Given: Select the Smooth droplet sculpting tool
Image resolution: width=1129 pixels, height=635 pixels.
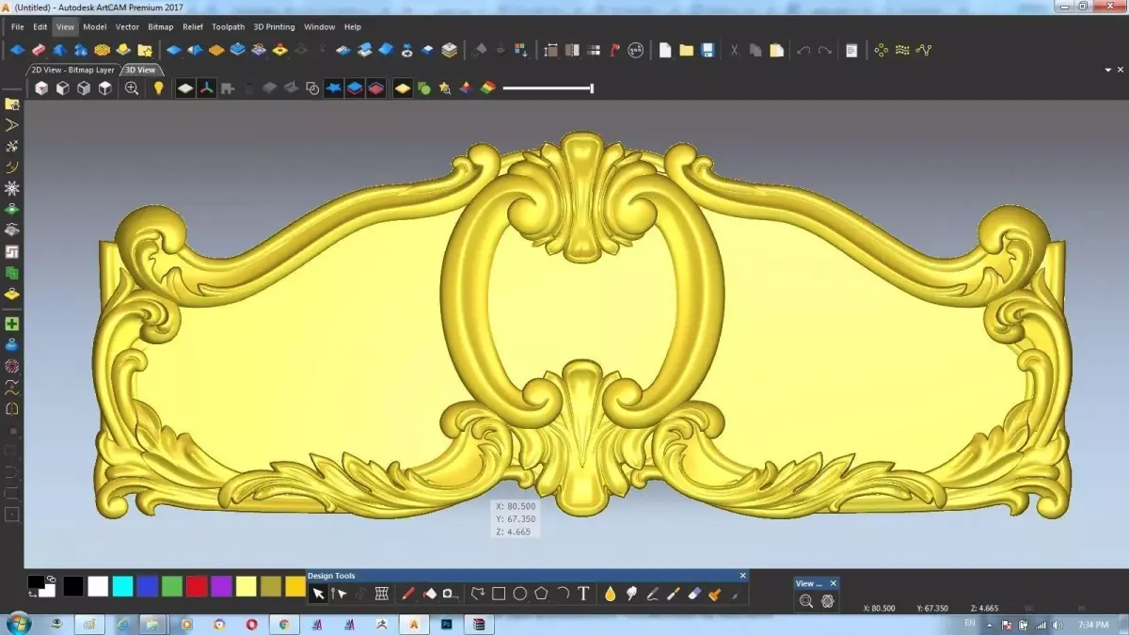Looking at the screenshot, I should [x=611, y=594].
